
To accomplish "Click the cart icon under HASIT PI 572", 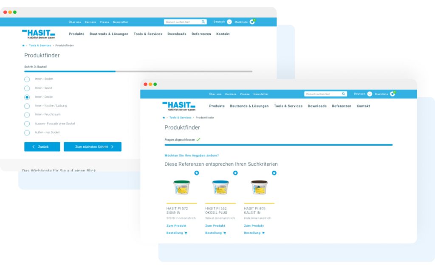I will (186, 233).
